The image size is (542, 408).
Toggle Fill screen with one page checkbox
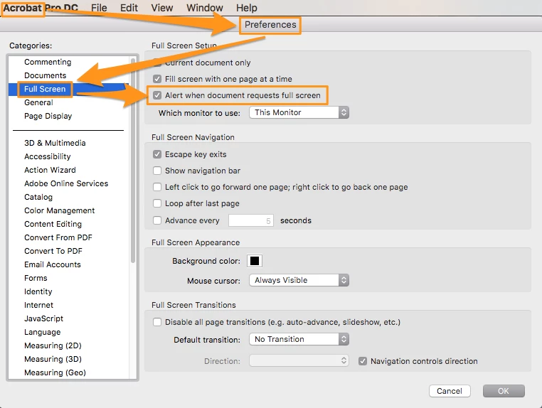point(157,79)
